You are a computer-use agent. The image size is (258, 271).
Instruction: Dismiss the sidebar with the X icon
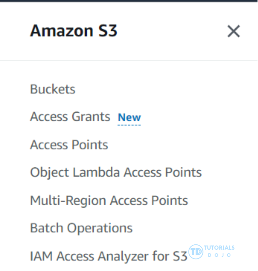tap(234, 32)
